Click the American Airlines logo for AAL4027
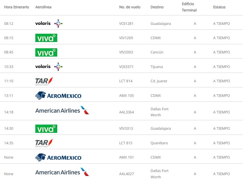243x182 pixels. [62, 172]
